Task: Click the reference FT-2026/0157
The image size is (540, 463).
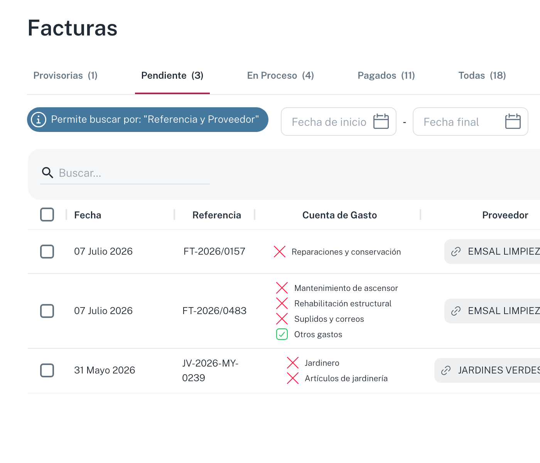Action: pos(214,252)
